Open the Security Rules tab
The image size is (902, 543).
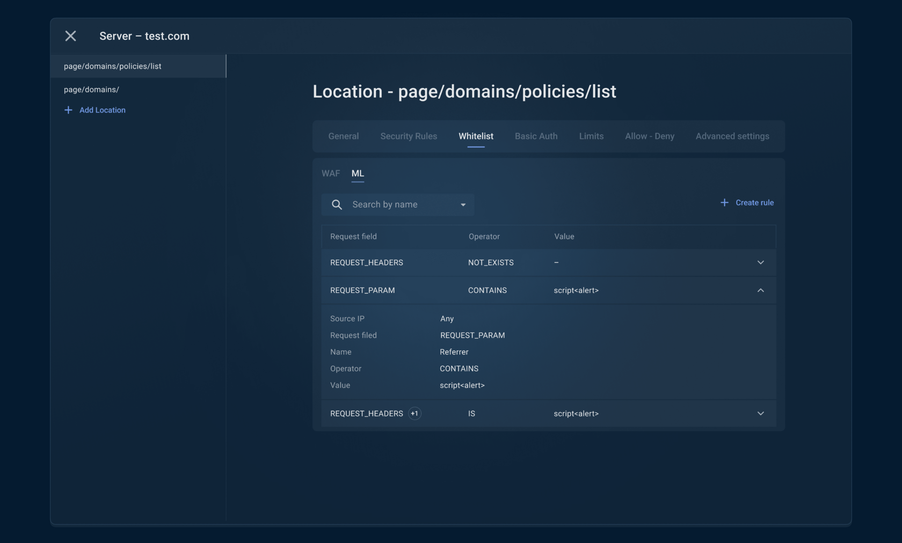409,136
